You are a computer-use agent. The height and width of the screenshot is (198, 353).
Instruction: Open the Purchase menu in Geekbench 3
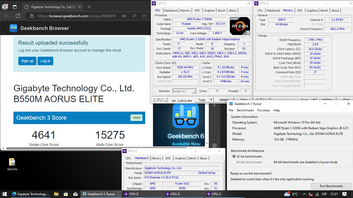pyautogui.click(x=264, y=110)
